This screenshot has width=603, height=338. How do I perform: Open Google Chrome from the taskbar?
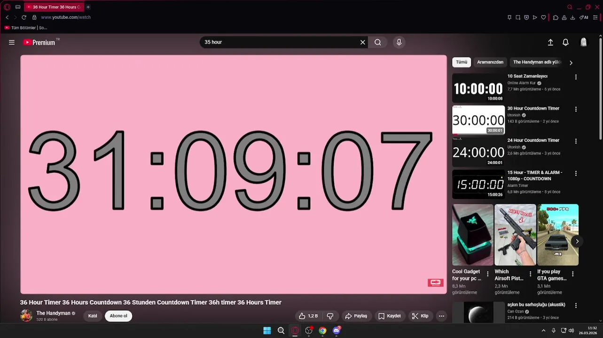322,330
